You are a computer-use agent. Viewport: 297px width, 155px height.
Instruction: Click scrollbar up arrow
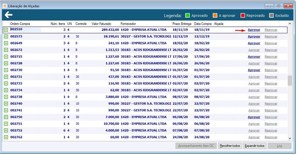tap(290, 24)
